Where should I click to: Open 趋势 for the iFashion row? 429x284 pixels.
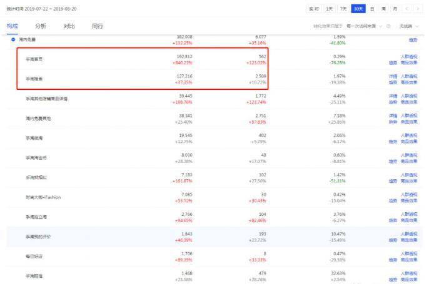tap(393, 201)
